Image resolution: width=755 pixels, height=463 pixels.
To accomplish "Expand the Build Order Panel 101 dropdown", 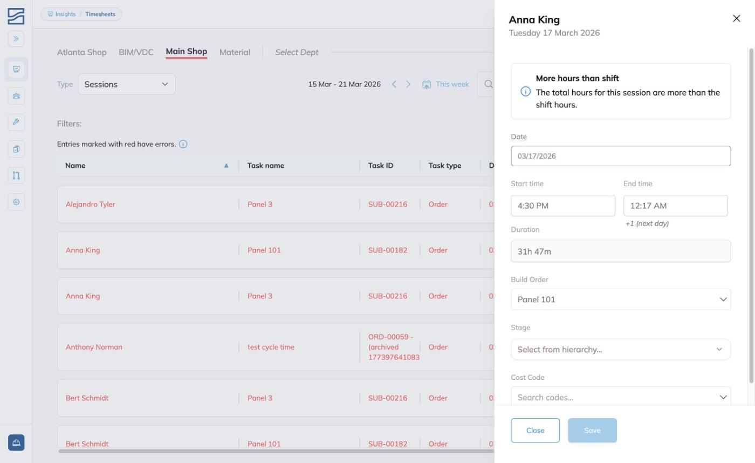I will [x=621, y=299].
